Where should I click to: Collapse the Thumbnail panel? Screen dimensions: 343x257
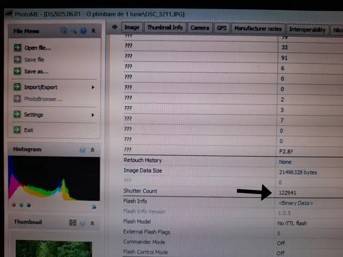pyautogui.click(x=92, y=223)
